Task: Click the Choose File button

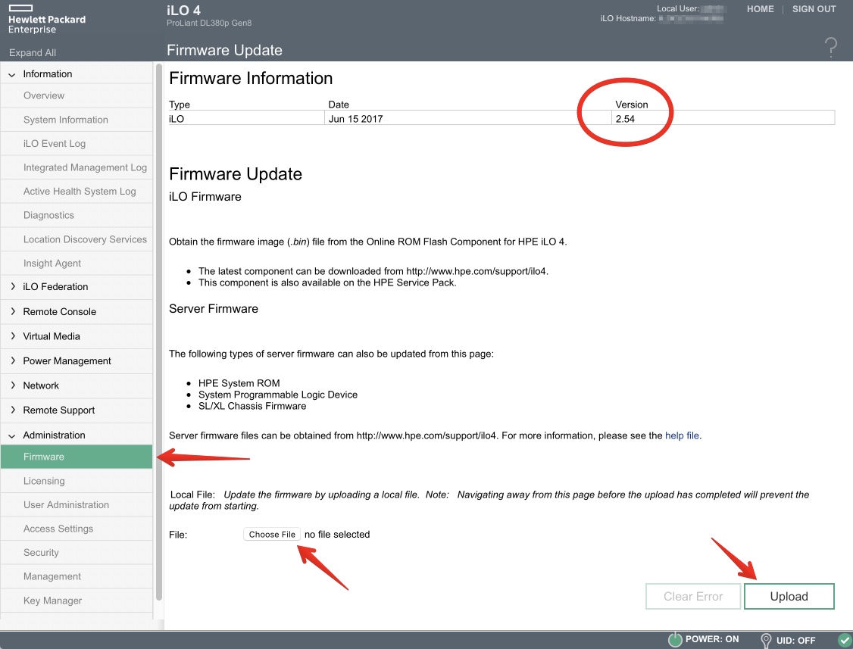Action: tap(272, 535)
